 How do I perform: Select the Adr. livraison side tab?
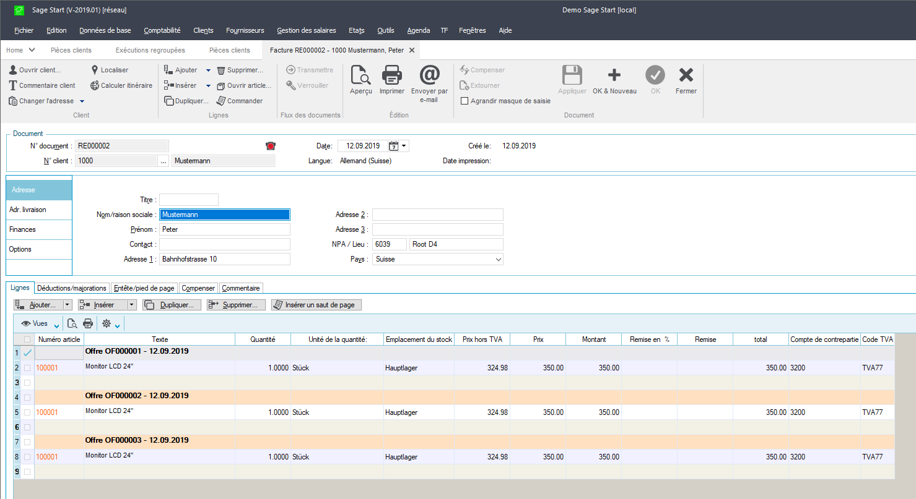click(39, 210)
